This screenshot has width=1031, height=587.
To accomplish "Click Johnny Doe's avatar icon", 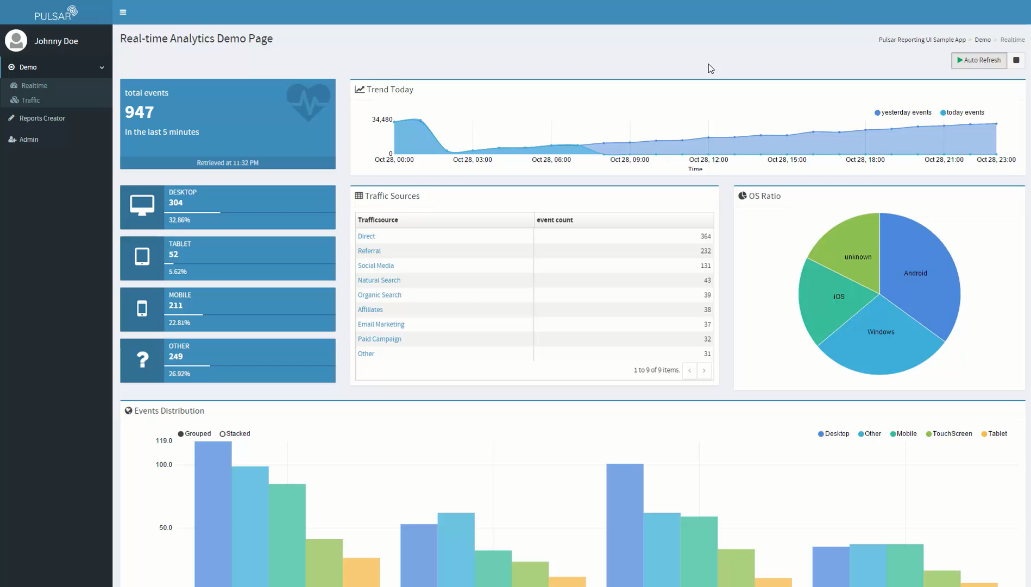I will tap(16, 41).
